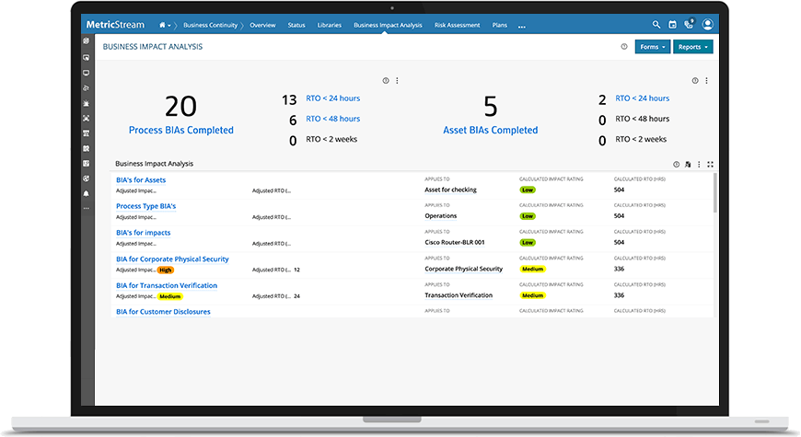Open the Asset BIAs Completed link

[x=491, y=131]
